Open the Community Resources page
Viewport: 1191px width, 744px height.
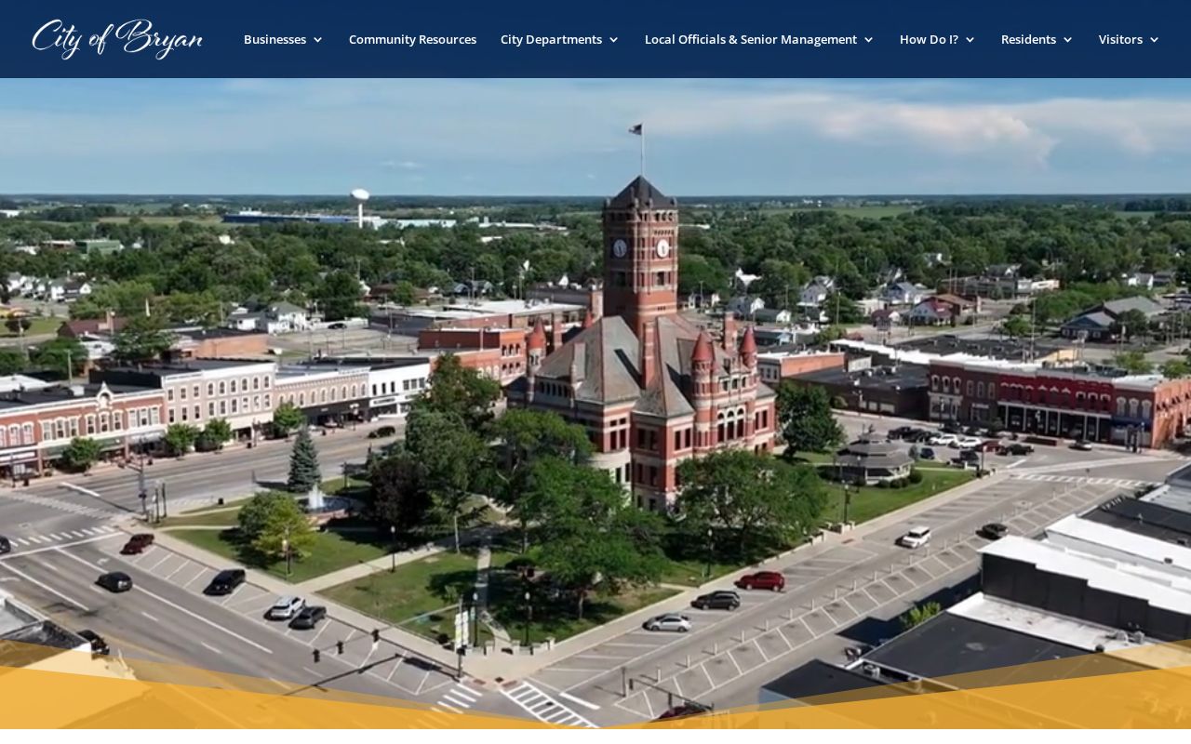412,39
